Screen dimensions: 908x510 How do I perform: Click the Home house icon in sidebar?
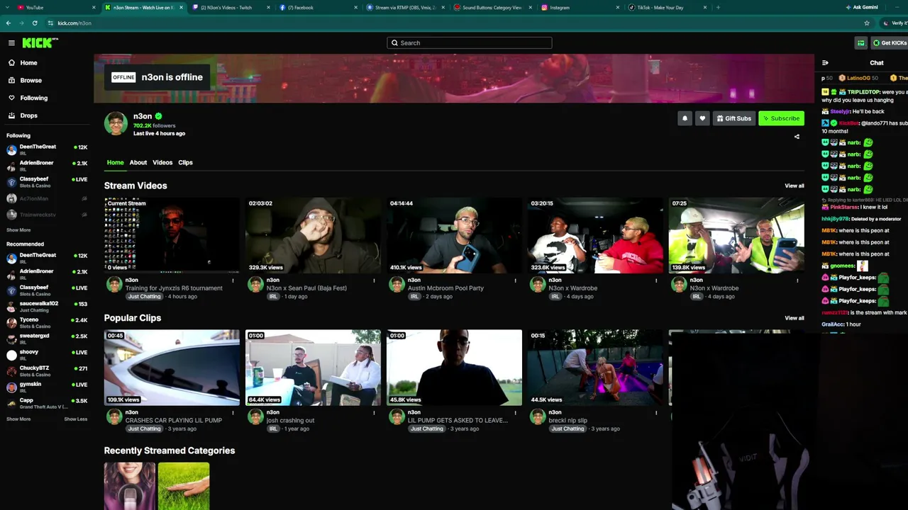(11, 63)
